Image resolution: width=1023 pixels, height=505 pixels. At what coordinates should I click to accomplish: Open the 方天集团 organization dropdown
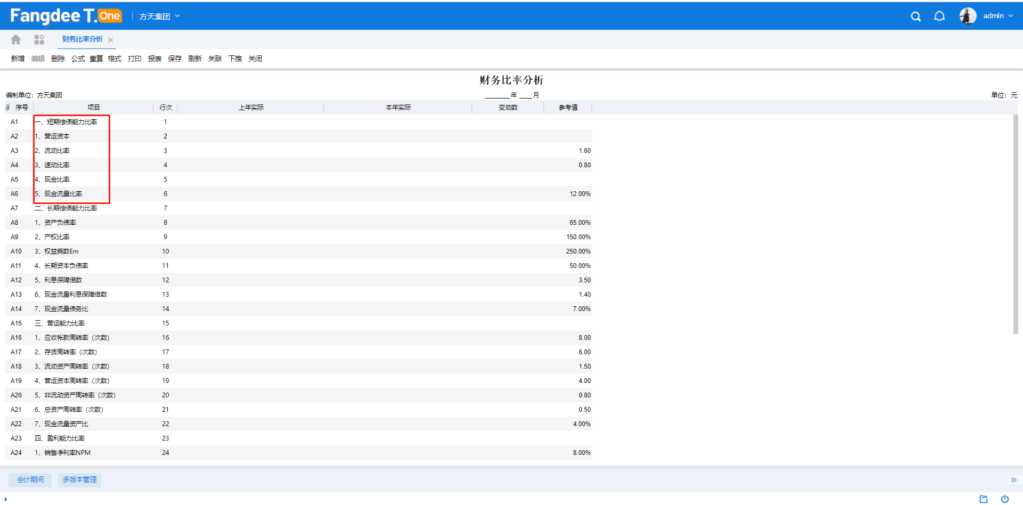[159, 17]
